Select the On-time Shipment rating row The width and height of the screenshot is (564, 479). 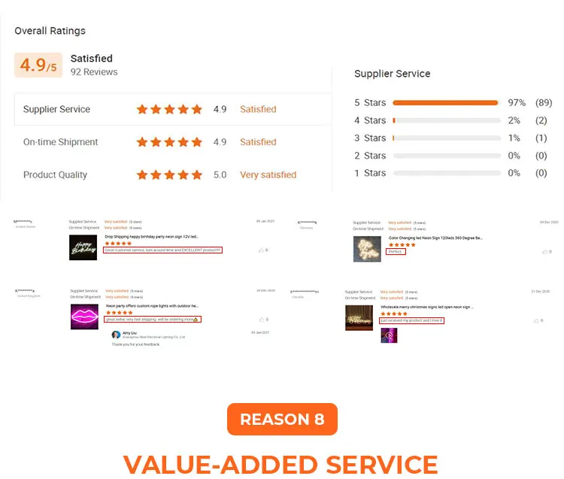pos(172,142)
